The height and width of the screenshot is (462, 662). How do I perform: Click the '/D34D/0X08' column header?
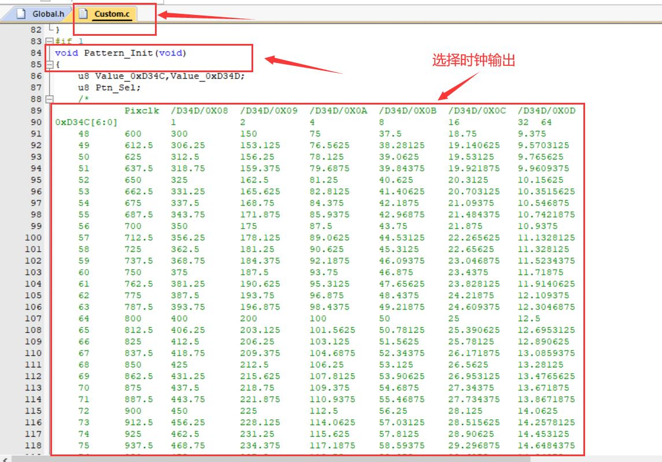tap(199, 111)
